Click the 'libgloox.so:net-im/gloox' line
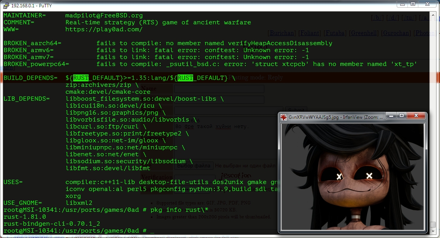Viewport: 440px width, 238px height. coord(112,141)
